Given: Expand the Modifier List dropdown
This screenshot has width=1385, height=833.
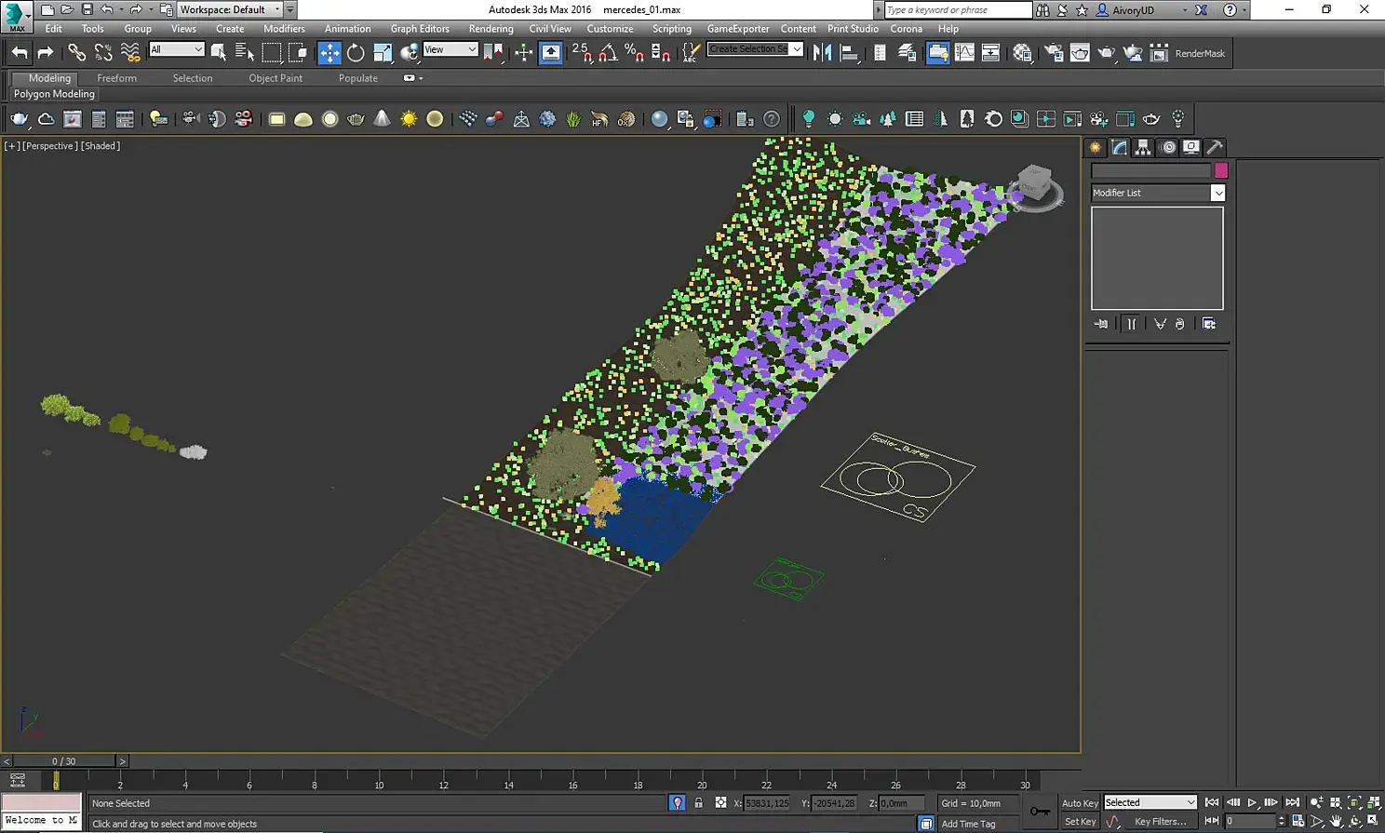Looking at the screenshot, I should (1217, 193).
